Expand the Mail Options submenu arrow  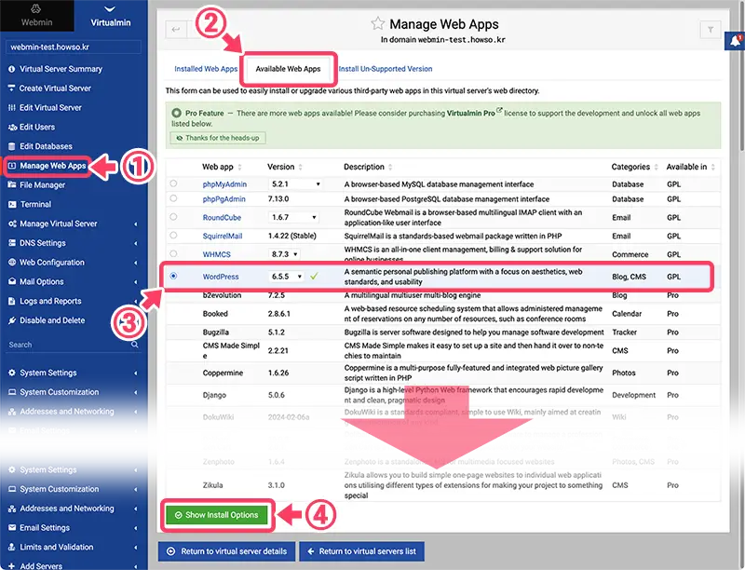tap(135, 281)
